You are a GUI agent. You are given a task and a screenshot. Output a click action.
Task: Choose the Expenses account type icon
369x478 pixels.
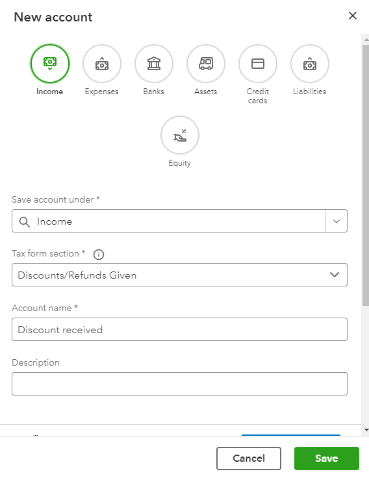(x=102, y=64)
